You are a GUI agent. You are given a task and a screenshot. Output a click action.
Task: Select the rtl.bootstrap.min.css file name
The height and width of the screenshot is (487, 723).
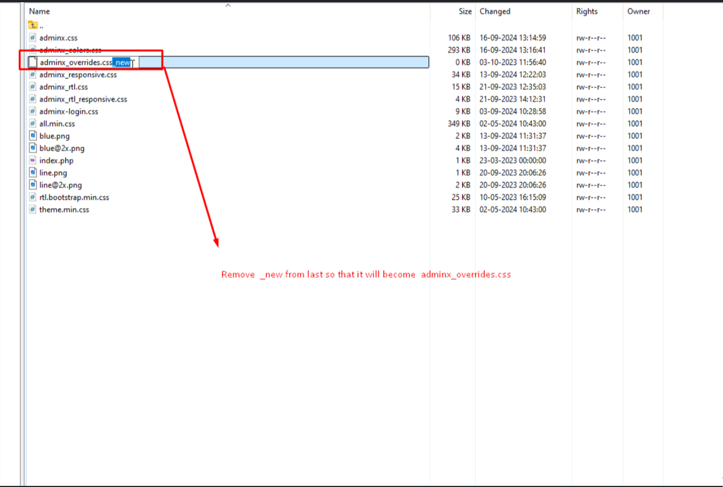coord(74,197)
